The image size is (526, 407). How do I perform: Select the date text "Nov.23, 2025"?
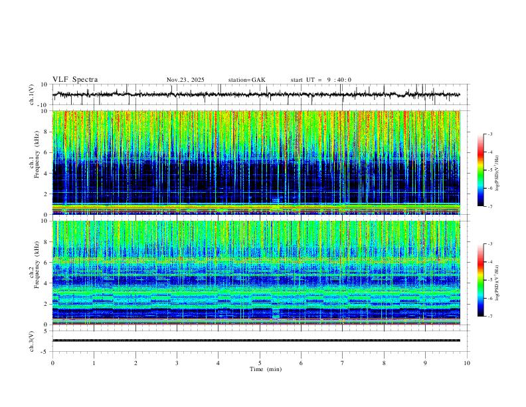(x=185, y=80)
